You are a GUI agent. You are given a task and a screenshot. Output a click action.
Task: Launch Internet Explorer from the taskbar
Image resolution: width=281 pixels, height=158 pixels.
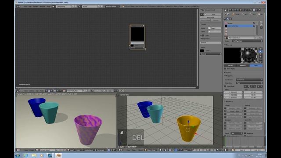tap(26, 155)
